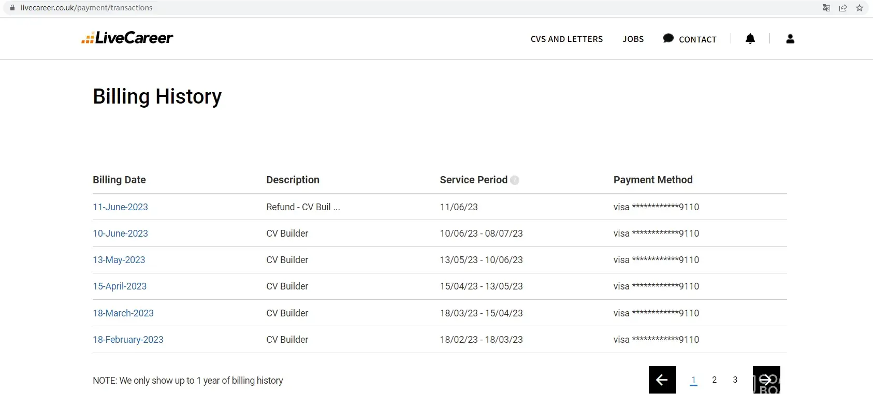Open the user account profile icon
Viewport: 873px width, 407px height.
click(790, 39)
